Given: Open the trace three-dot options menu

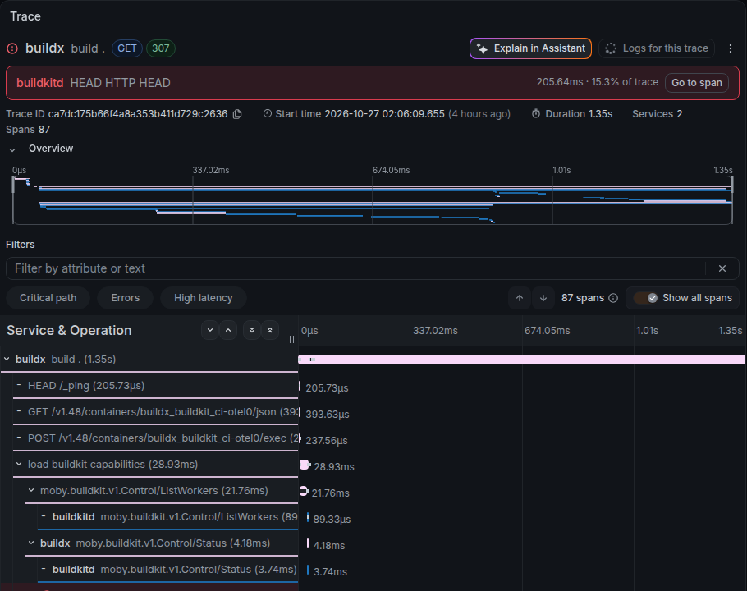Looking at the screenshot, I should 731,48.
